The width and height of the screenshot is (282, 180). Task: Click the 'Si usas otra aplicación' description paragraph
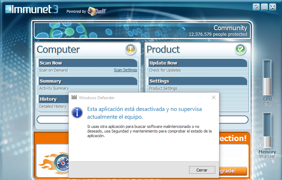(149, 131)
